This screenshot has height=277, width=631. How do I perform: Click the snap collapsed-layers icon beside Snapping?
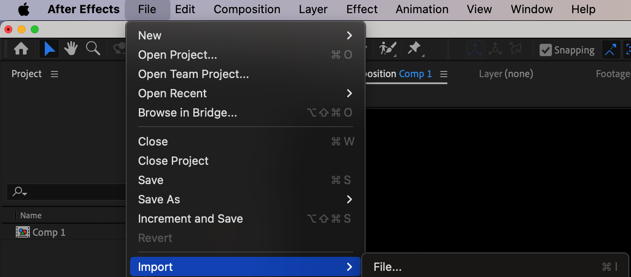pos(610,50)
